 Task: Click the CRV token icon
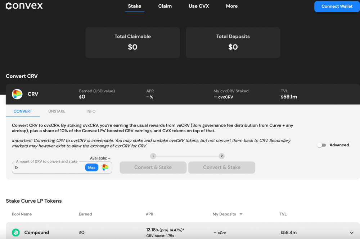point(17,94)
